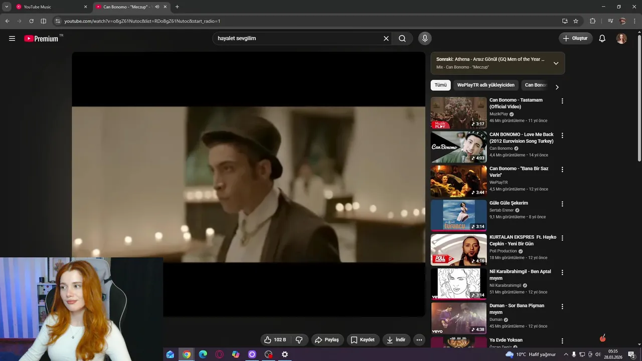This screenshot has height=361, width=642.
Task: Expand the 'Sonraki' up-next mix panel
Action: coord(556,63)
